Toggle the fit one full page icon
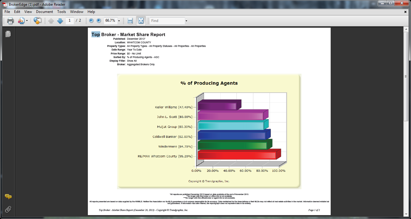The image size is (411, 219). [141, 21]
